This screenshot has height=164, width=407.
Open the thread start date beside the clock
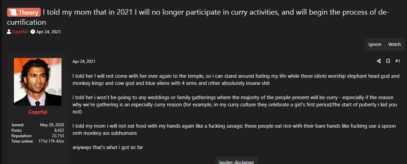(48, 32)
